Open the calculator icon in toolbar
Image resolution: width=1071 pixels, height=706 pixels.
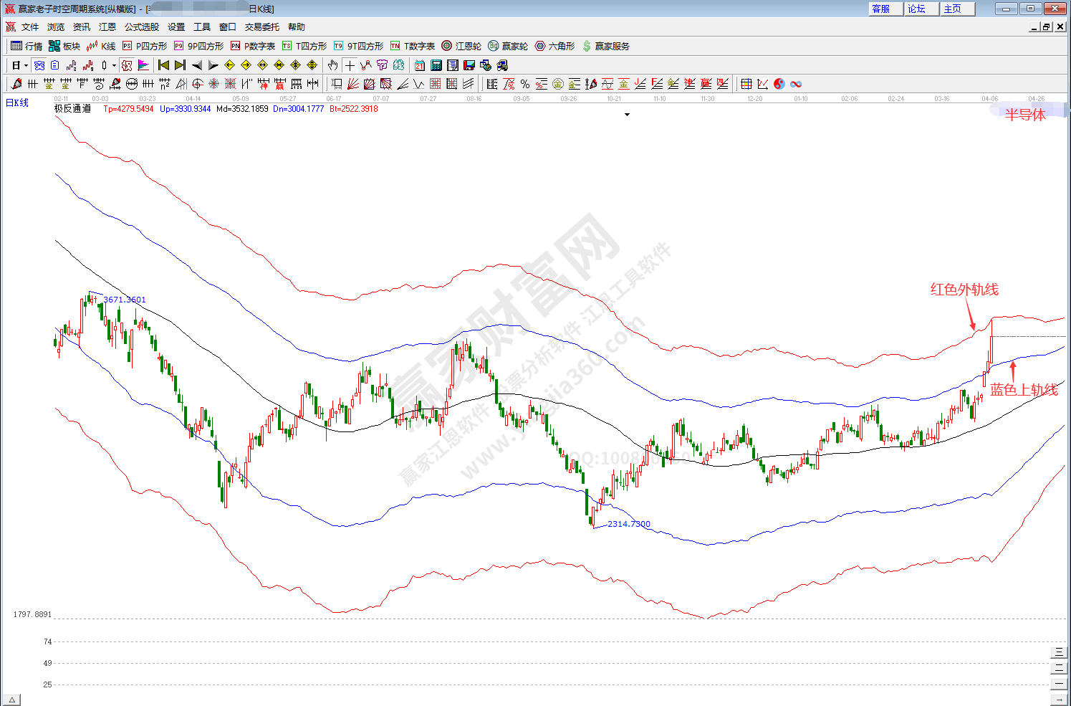click(436, 65)
